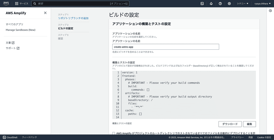Open the right-side info panel icon

coord(270,11)
